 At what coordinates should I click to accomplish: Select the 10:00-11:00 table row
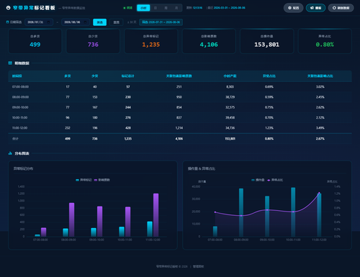180,118
